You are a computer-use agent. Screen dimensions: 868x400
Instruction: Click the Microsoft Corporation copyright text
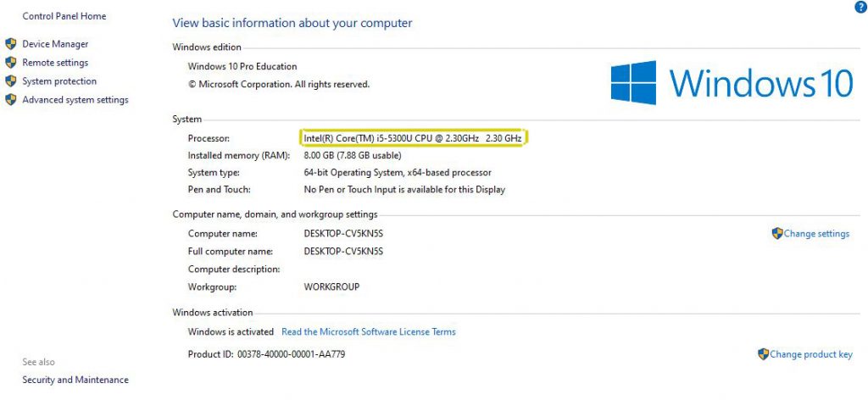278,85
